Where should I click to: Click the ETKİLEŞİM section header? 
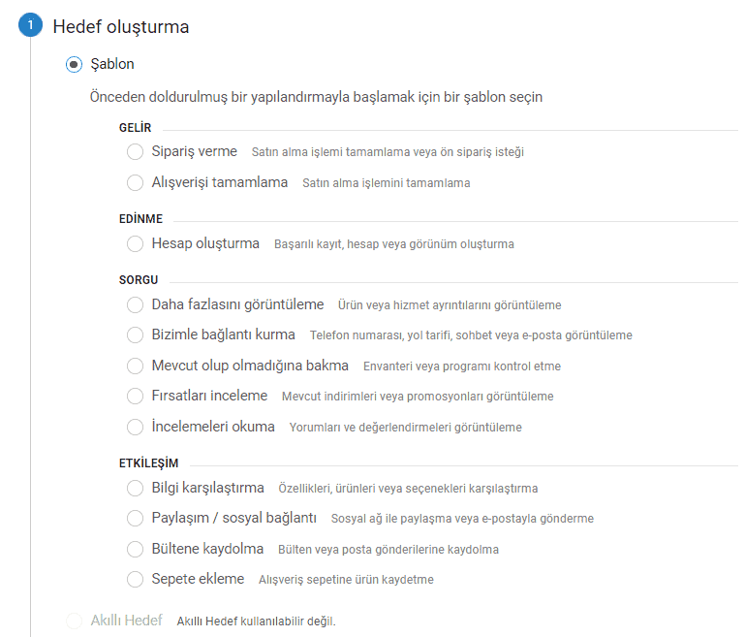(x=148, y=463)
